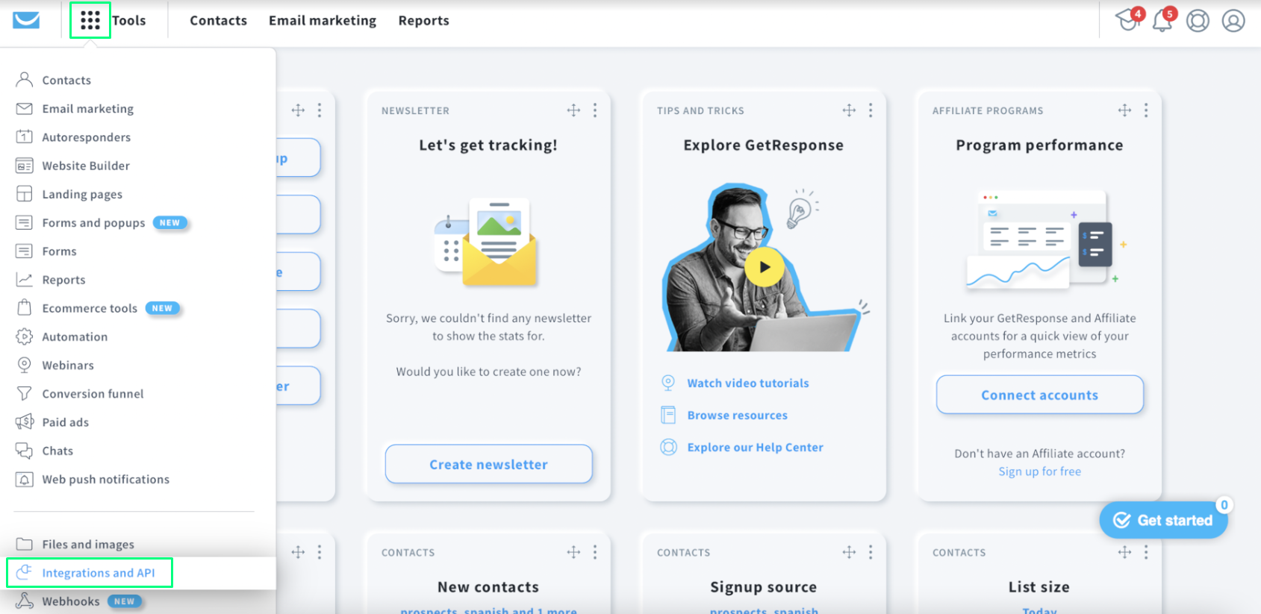Click the Create newsletter button
The image size is (1261, 614).
pos(488,464)
